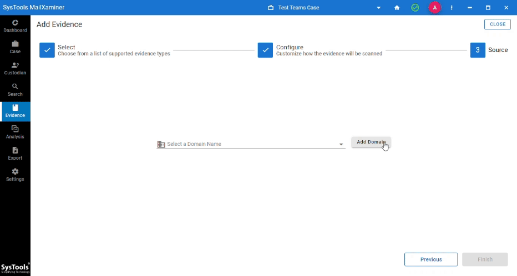Jump to the Select step checkmark

pos(47,50)
